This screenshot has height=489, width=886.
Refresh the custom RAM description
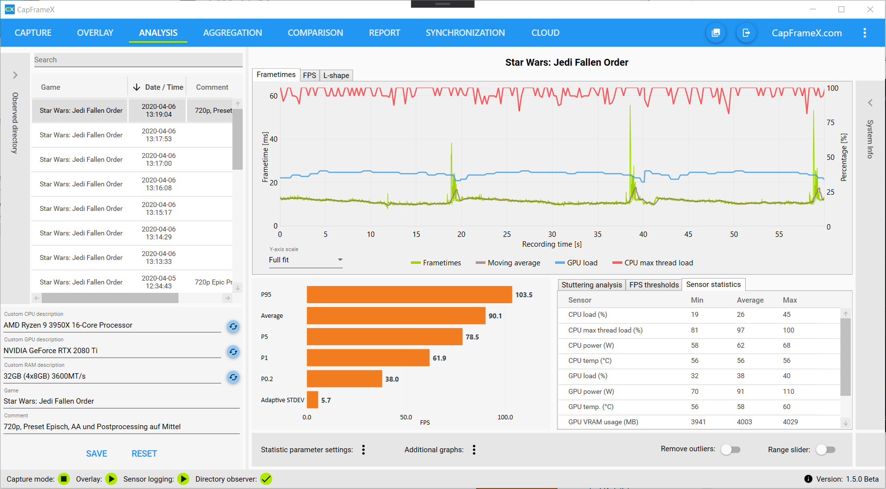[x=233, y=377]
